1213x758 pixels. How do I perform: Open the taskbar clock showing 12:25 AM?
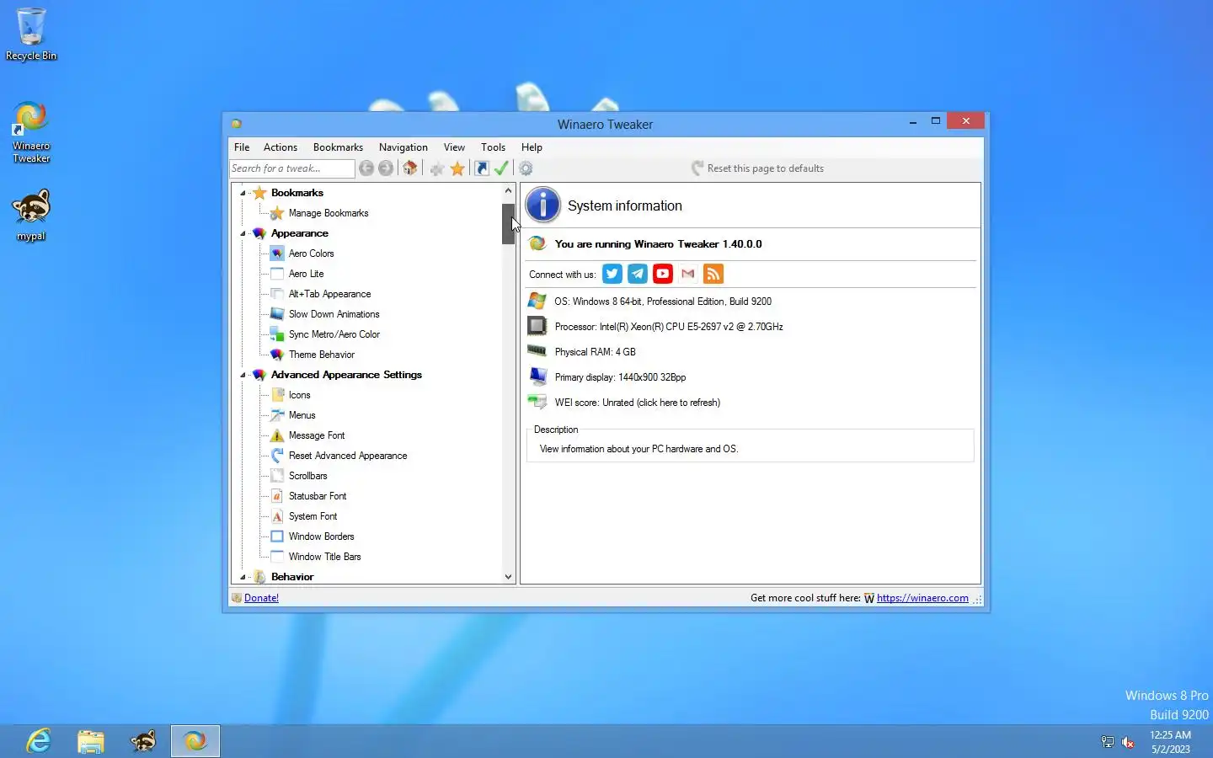tap(1170, 742)
